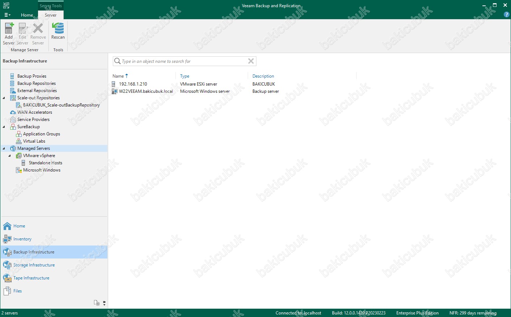Open the help question mark icon
Image resolution: width=511 pixels, height=317 pixels.
point(506,14)
